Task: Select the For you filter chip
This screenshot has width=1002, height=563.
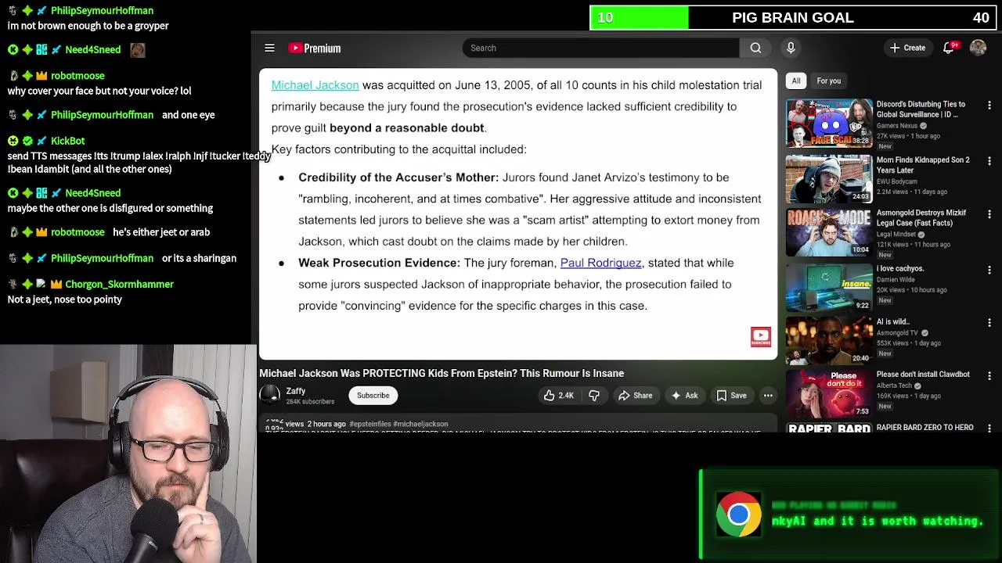Action: (828, 81)
